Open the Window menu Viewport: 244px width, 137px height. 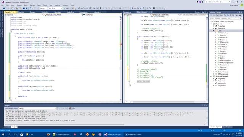click(x=65, y=5)
